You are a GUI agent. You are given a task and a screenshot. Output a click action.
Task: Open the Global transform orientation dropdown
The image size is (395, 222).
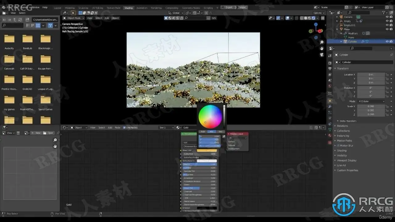coord(176,13)
